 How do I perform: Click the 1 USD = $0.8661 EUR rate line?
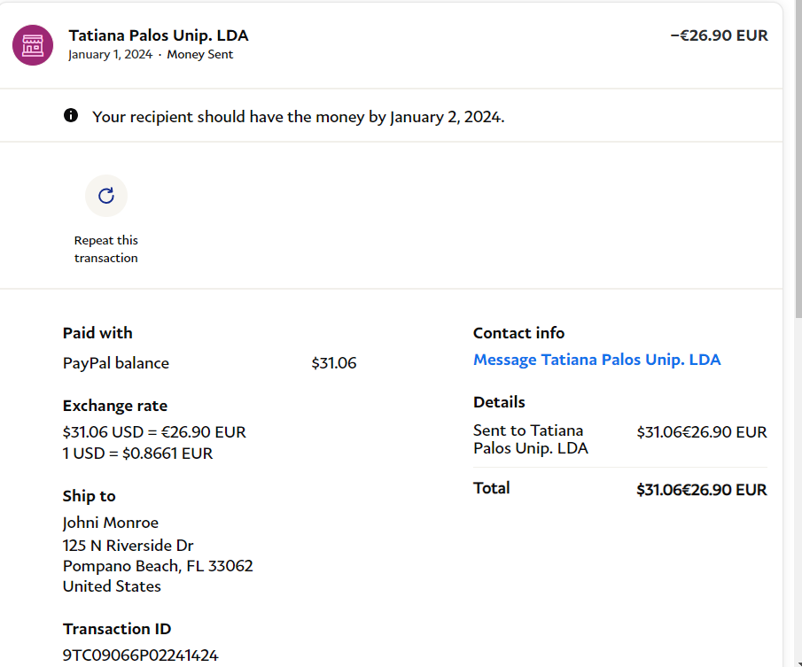click(137, 454)
